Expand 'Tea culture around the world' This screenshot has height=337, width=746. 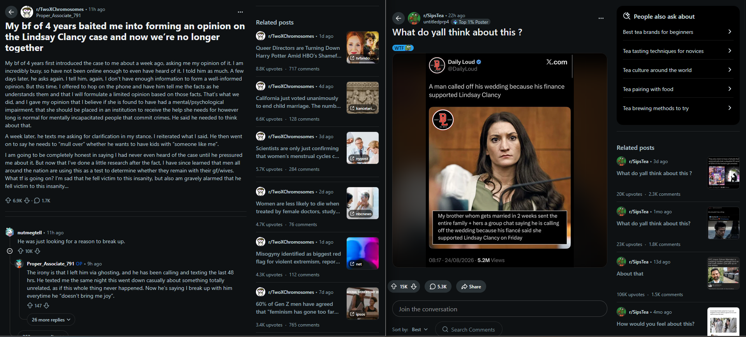pos(677,70)
